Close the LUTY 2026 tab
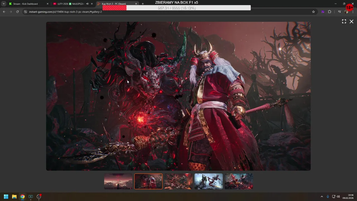 pos(92,4)
